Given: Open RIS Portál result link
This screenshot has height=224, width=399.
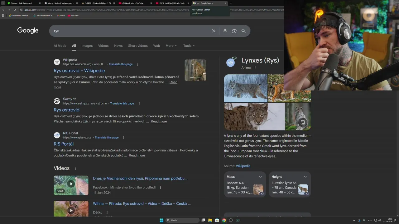Looking at the screenshot, I should click(64, 144).
